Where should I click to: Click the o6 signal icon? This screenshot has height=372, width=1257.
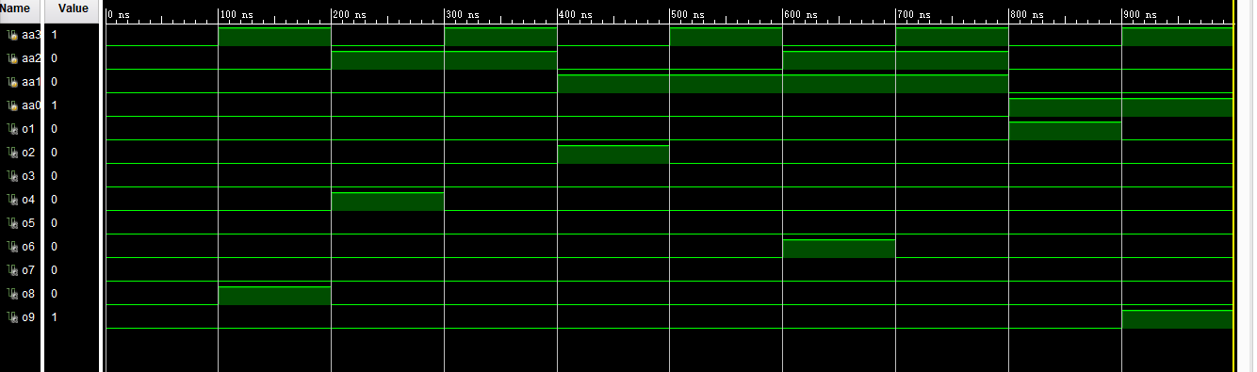coord(11,247)
